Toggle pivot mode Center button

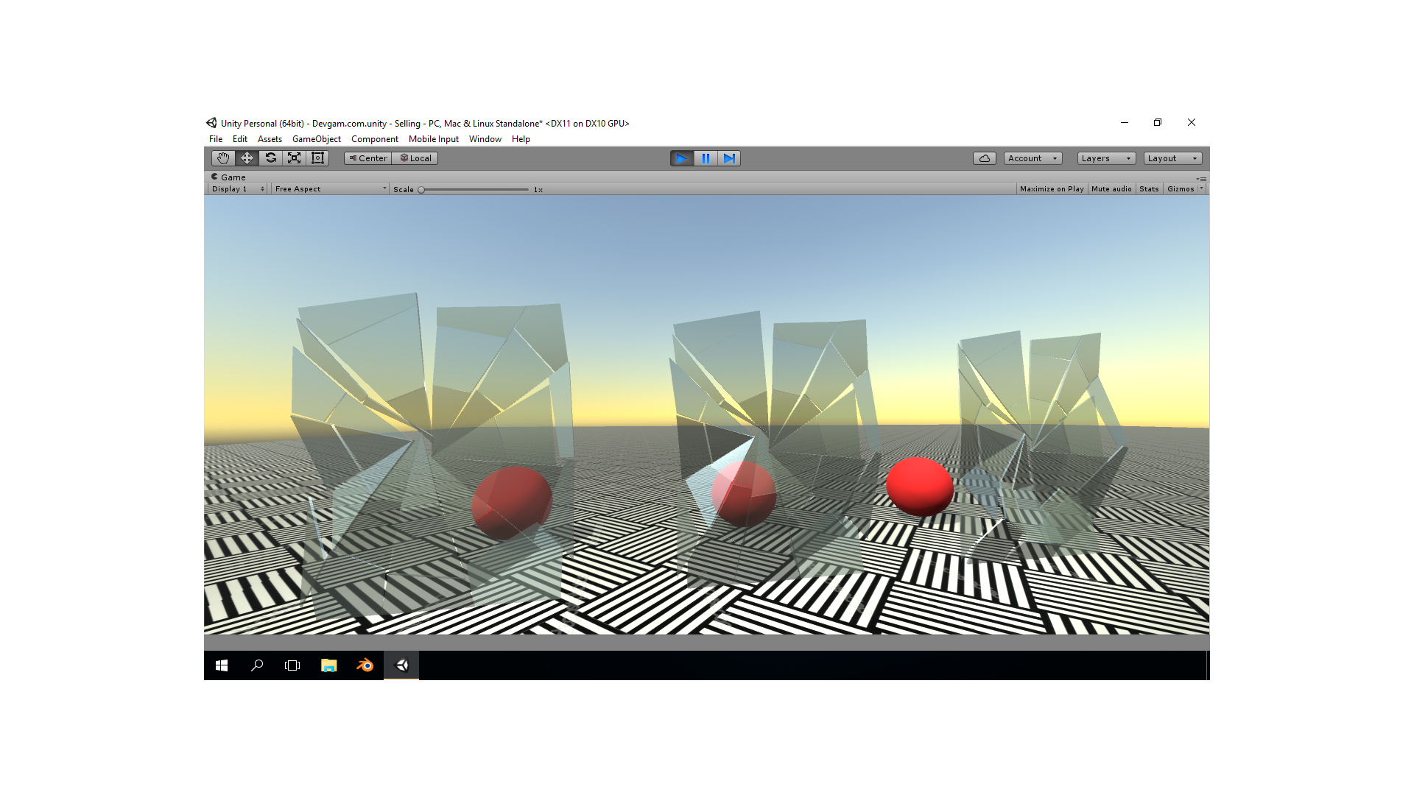[367, 158]
